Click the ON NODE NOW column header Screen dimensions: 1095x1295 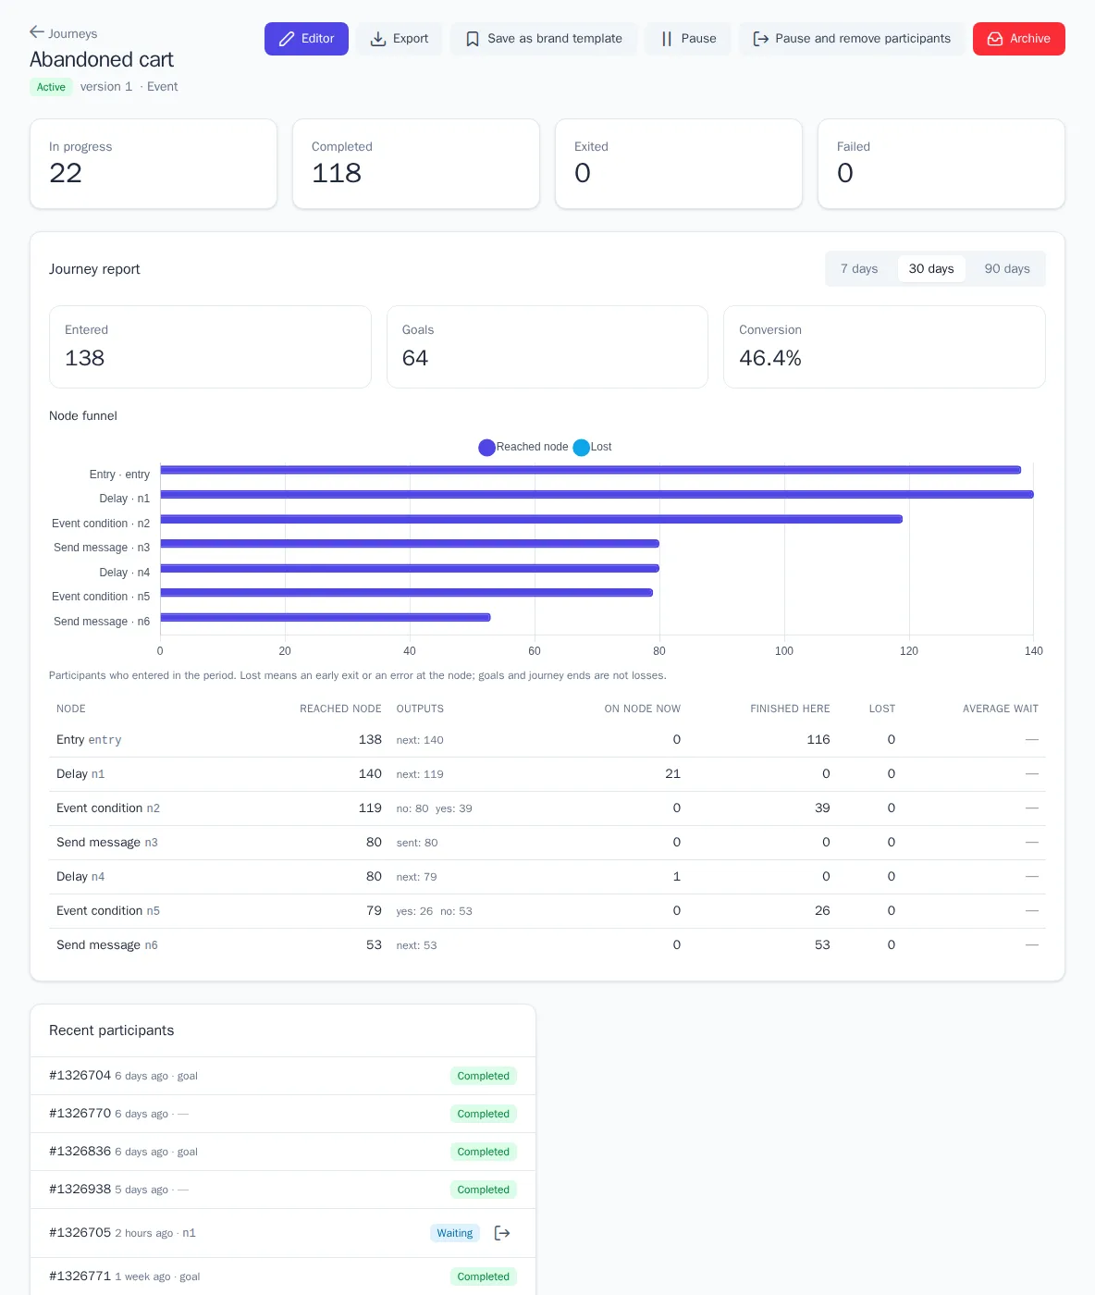[643, 709]
